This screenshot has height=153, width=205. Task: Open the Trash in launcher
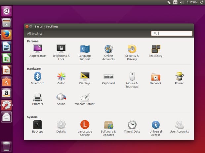6,147
